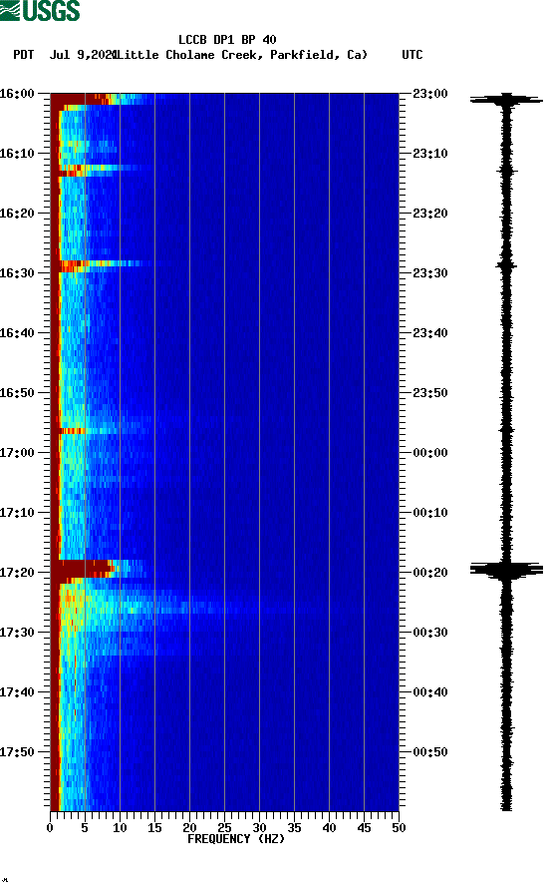Click the 17:50 PDT time label
The image size is (550, 891).
pyautogui.click(x=17, y=751)
